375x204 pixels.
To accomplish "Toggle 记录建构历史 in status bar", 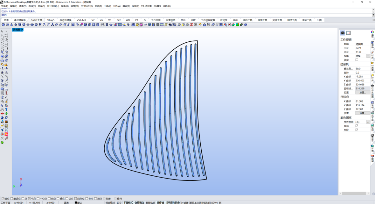I will point(173,203).
